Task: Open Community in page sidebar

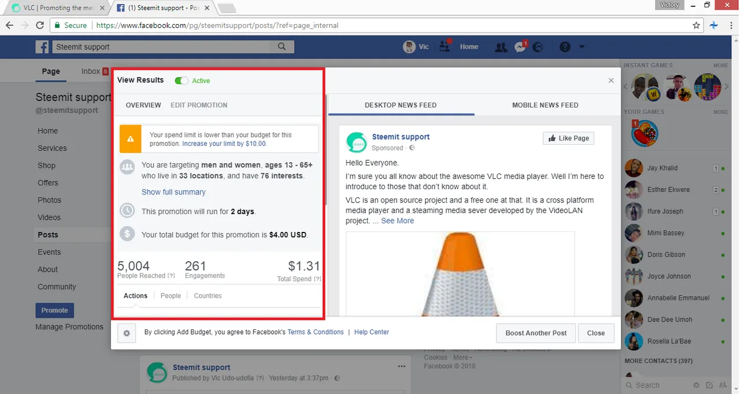Action: (x=57, y=287)
